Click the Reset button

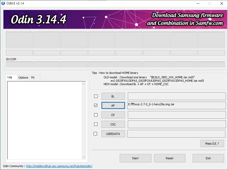[x=169, y=158]
